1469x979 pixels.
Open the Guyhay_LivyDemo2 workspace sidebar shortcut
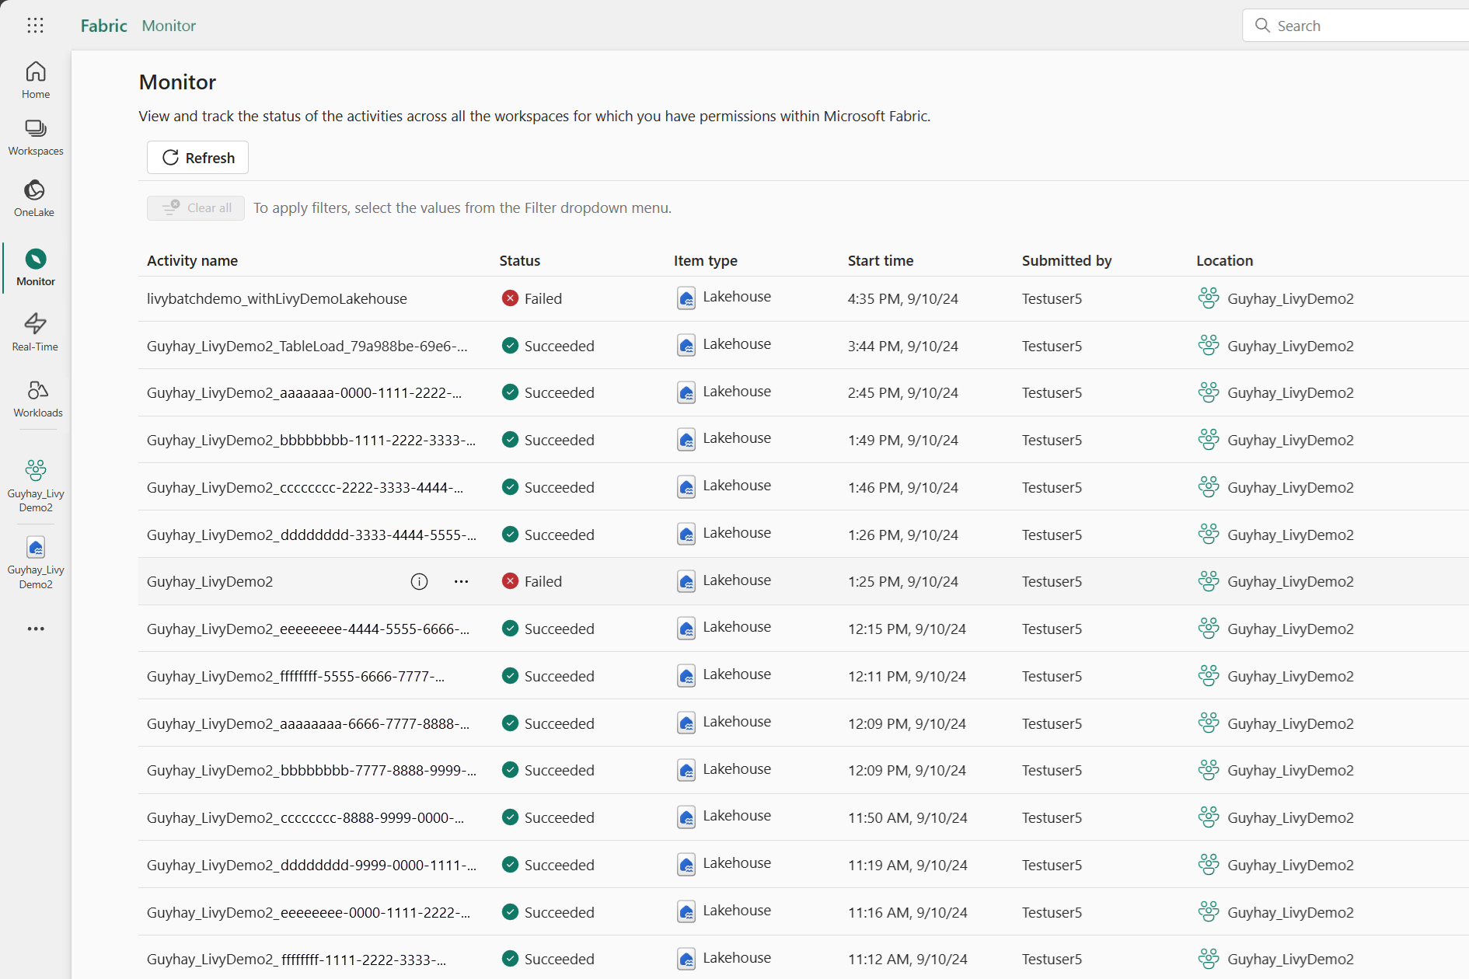coord(36,485)
